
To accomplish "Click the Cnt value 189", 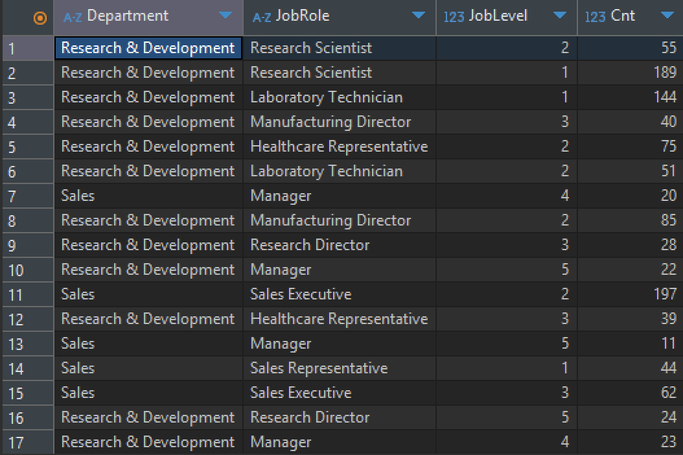I will [665, 73].
